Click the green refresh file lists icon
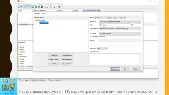169x95 pixels. [36, 7]
